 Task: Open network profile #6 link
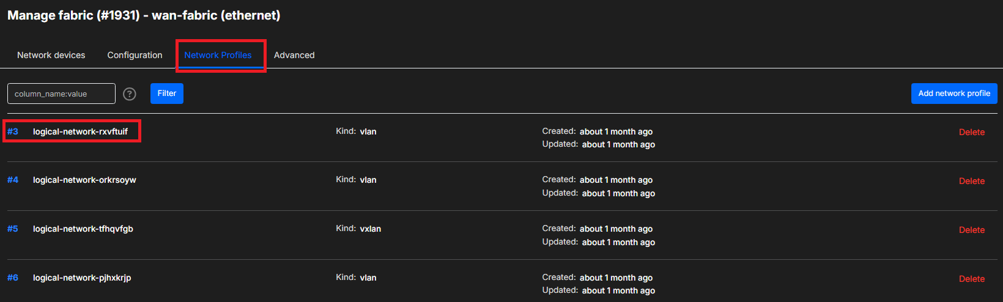(13, 278)
